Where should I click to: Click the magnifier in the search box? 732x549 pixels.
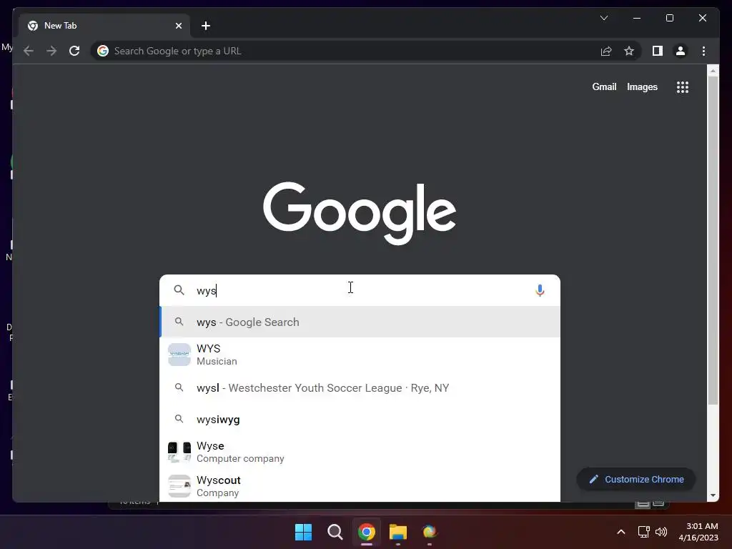[x=179, y=290]
